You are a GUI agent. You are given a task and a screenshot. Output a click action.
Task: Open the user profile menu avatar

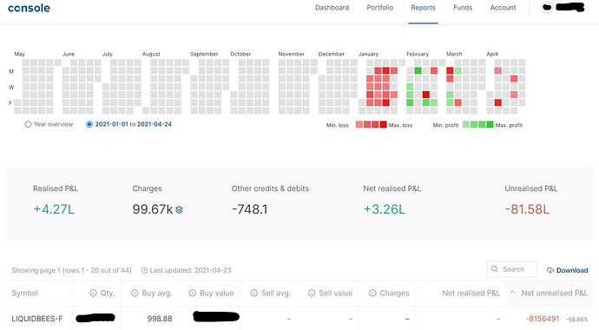(x=547, y=8)
